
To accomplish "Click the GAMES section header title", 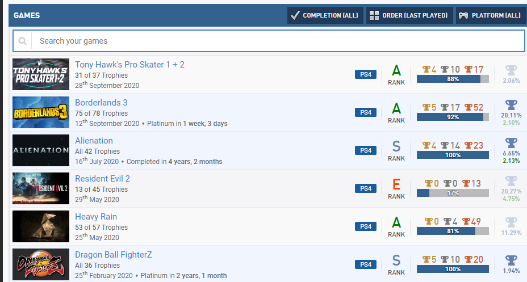I will 27,15.
